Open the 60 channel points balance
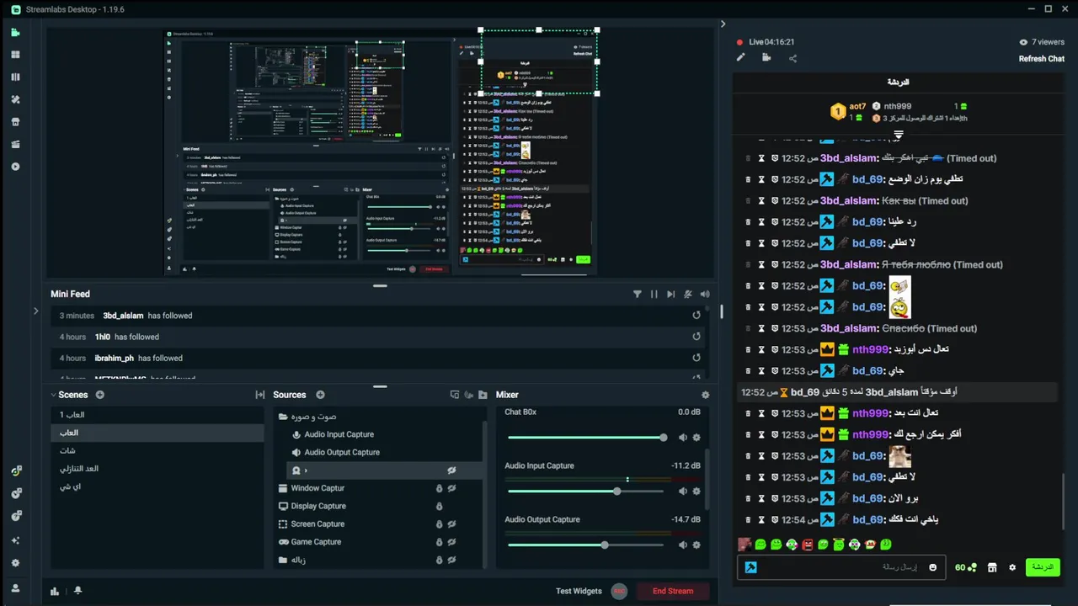1078x606 pixels. tap(966, 567)
